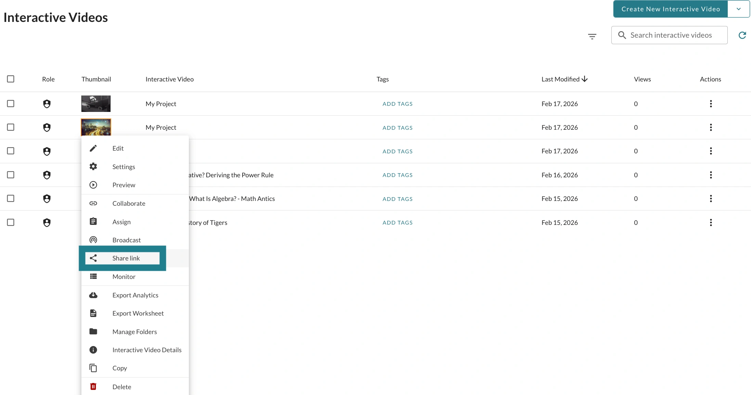The height and width of the screenshot is (395, 751).
Task: Sort by Last Modified column header
Action: pyautogui.click(x=564, y=79)
